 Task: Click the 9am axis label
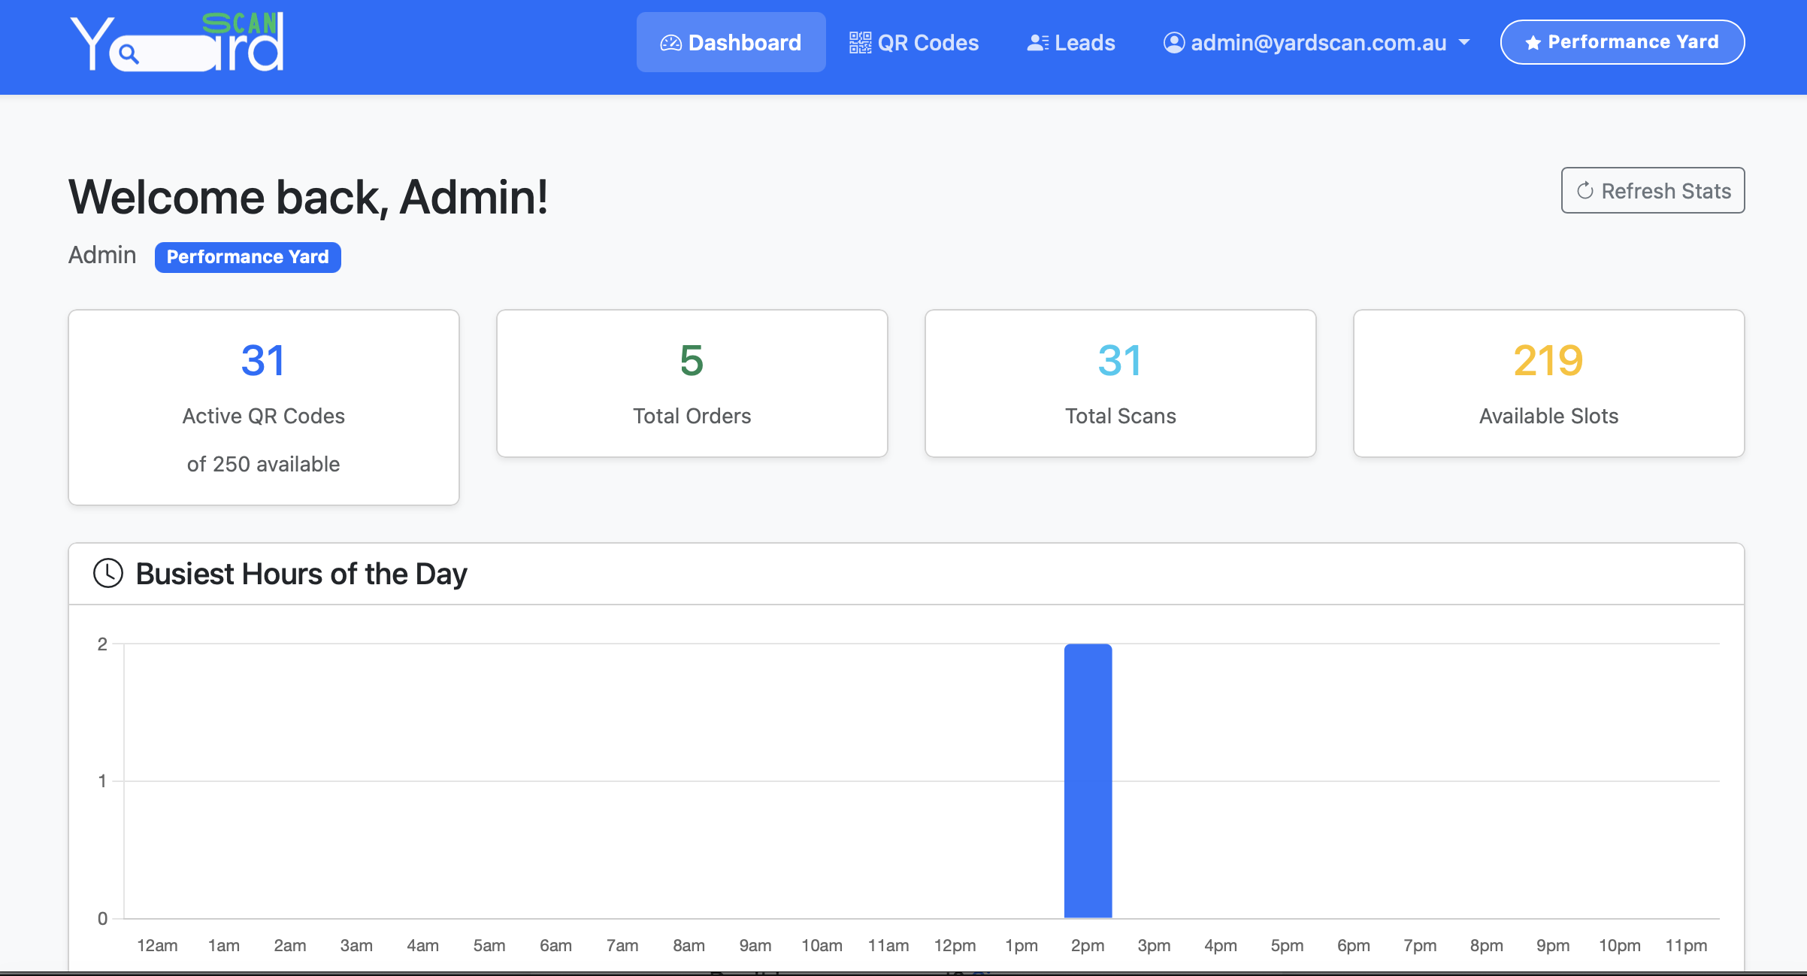pyautogui.click(x=755, y=945)
